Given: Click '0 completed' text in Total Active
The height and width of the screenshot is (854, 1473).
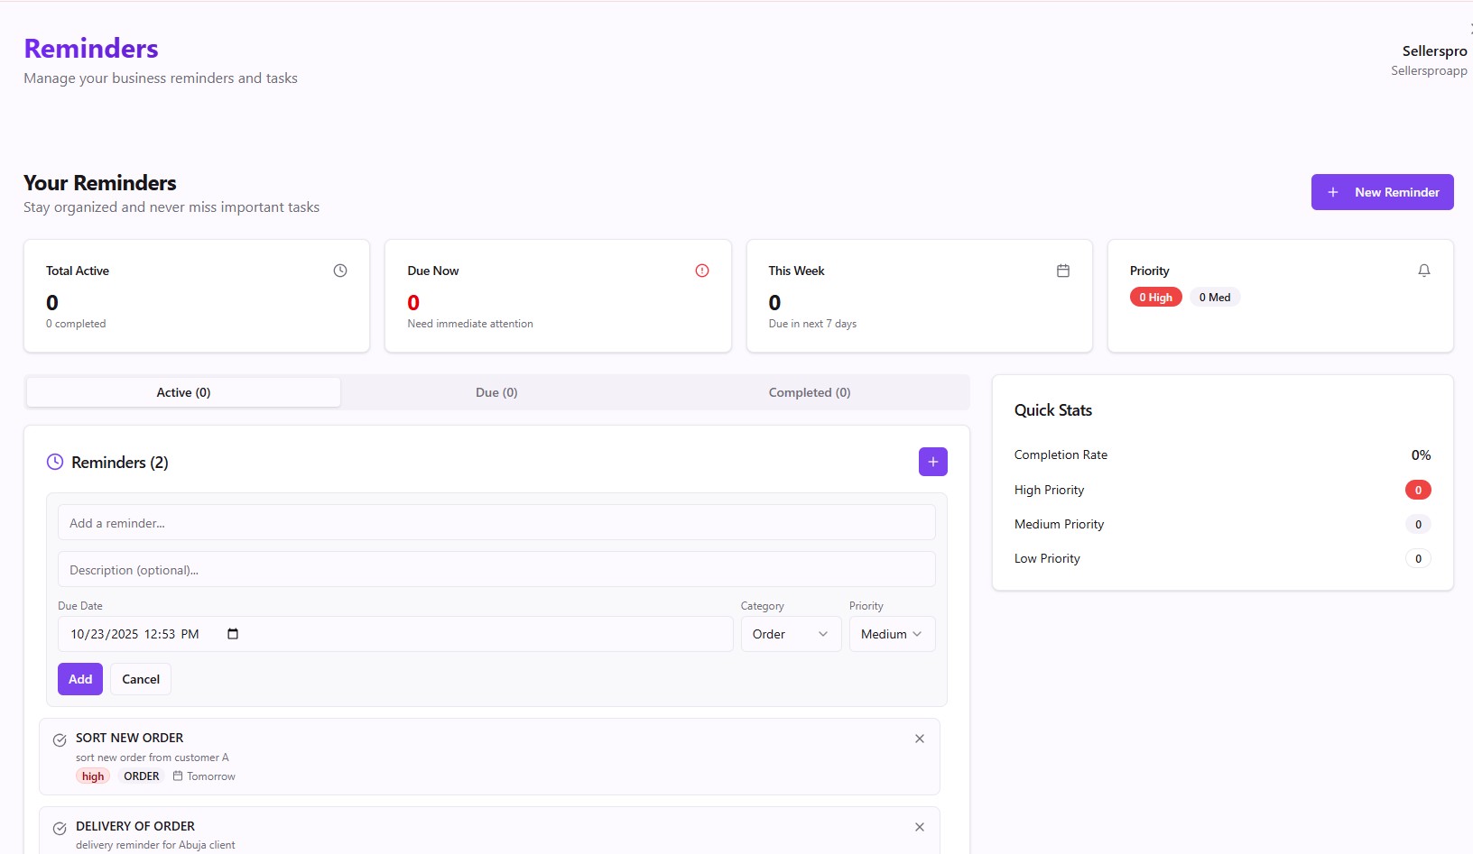Looking at the screenshot, I should [76, 324].
